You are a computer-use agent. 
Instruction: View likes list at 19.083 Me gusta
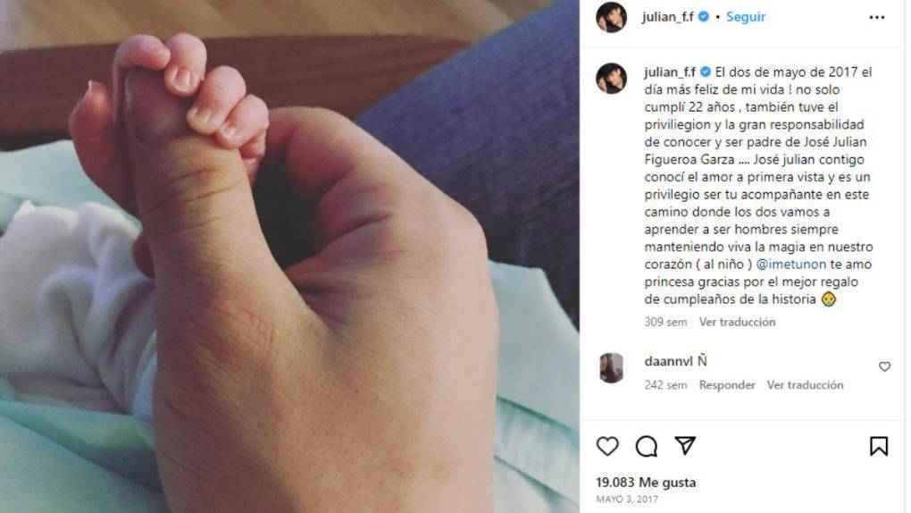point(646,483)
